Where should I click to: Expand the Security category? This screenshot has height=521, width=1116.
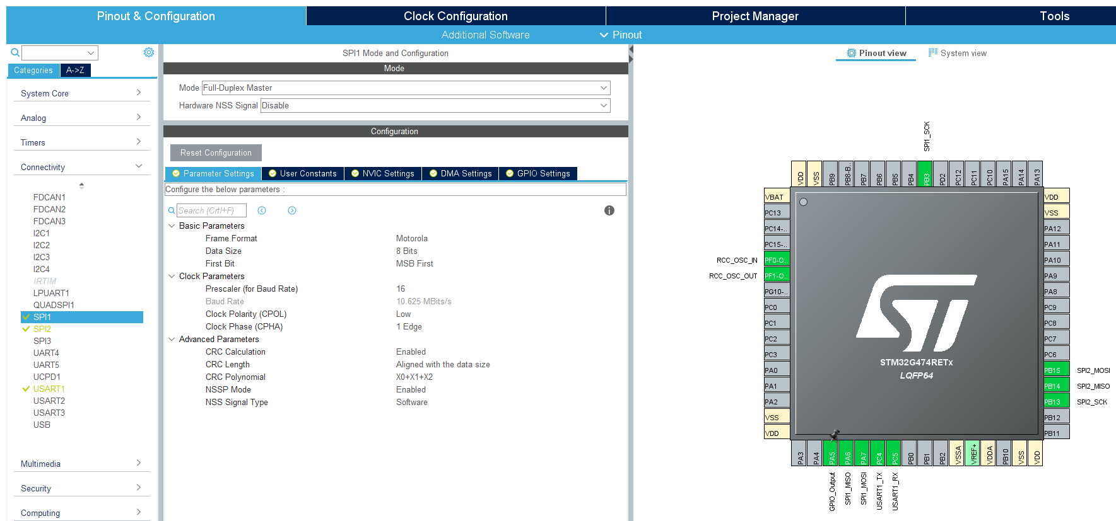(82, 488)
